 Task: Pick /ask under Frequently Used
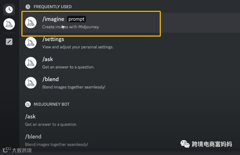click(x=48, y=59)
